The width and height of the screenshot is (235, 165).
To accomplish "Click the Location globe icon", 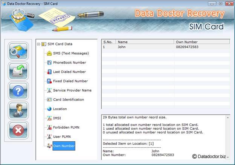I will point(49,109).
